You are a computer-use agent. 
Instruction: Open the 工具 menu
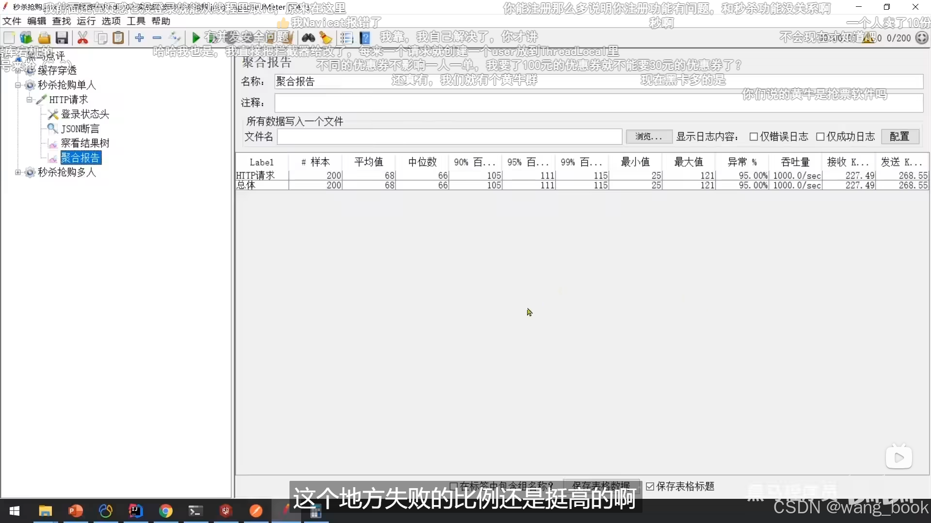136,21
